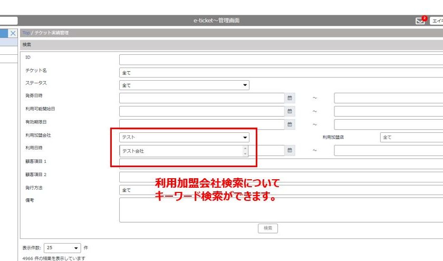The height and width of the screenshot is (261, 443).
Task: Open the 利用加盟店 dropdown
Action: tap(411, 138)
